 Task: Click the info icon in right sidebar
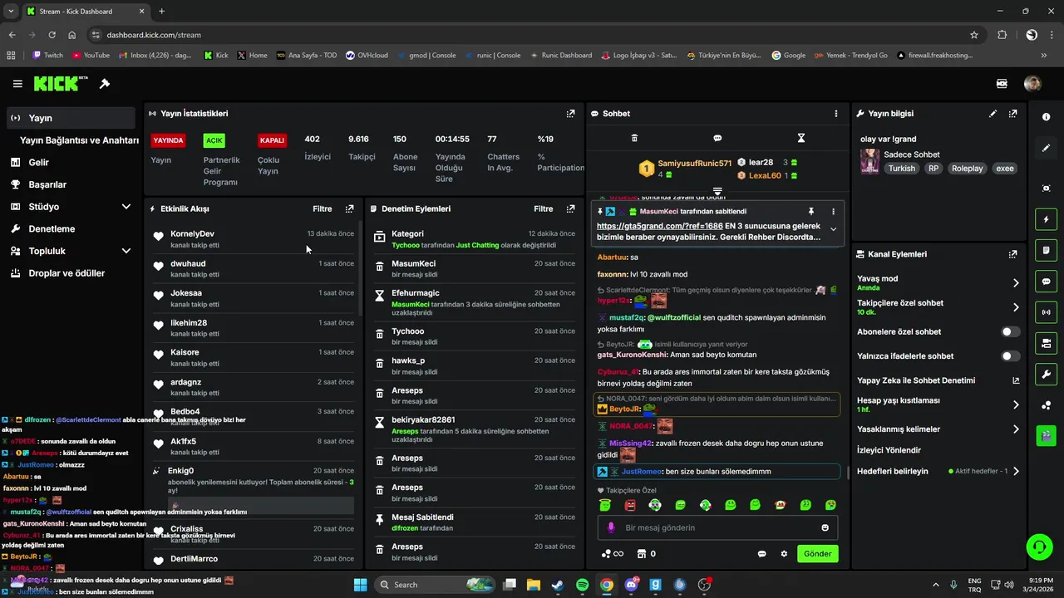click(x=1046, y=117)
